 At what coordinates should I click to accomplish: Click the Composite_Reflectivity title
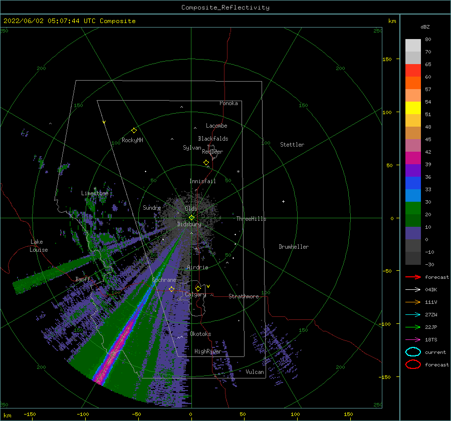pyautogui.click(x=225, y=8)
